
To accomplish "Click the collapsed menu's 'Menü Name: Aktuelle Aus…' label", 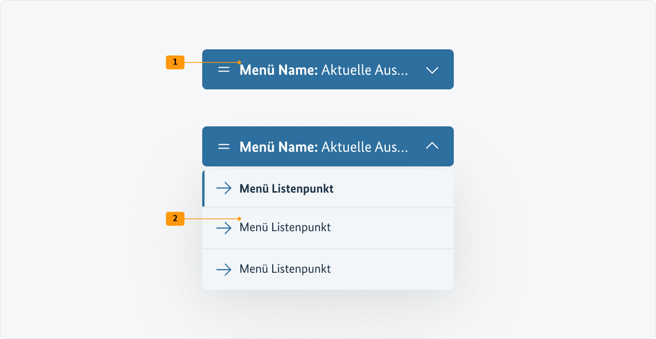I will point(324,70).
